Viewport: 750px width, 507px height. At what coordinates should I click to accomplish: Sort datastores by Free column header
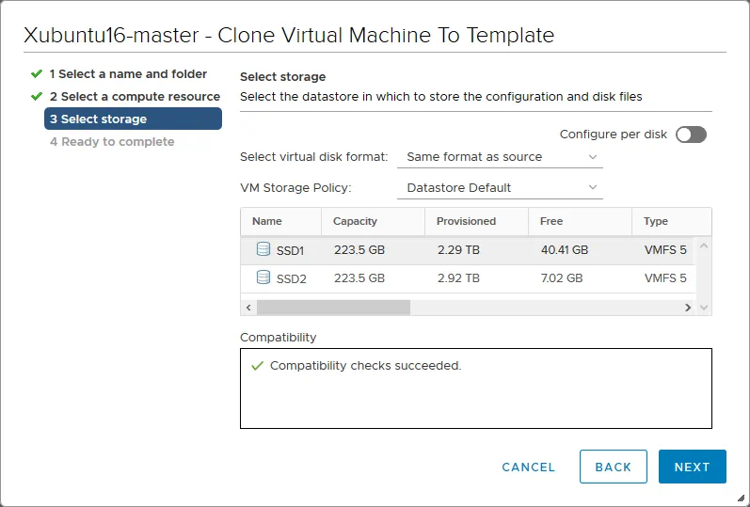click(551, 221)
